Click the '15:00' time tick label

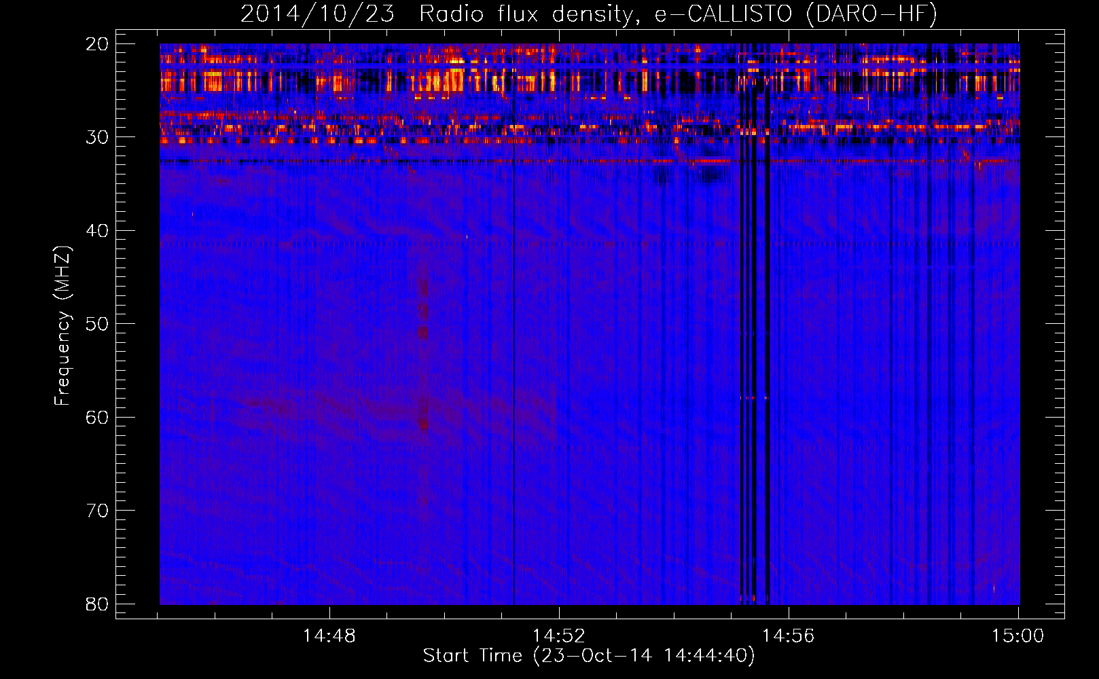(1018, 636)
